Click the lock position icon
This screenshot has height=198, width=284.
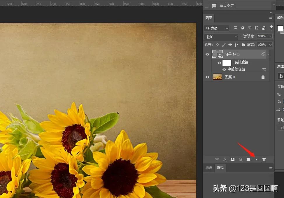click(230, 44)
